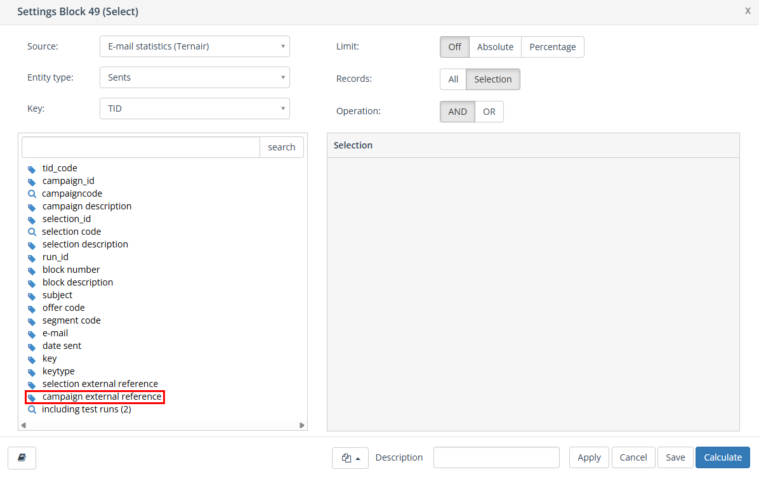The height and width of the screenshot is (479, 759).
Task: Click the tag icon beside tid_code
Action: click(32, 169)
